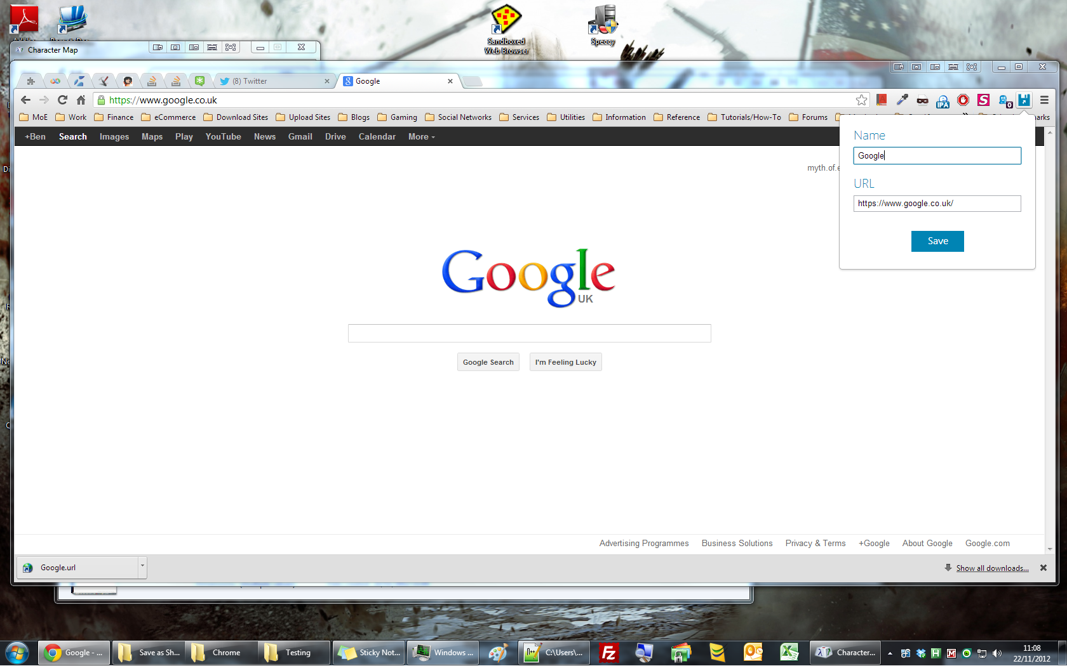Open the Ghostery ghost extension

coord(1005,100)
